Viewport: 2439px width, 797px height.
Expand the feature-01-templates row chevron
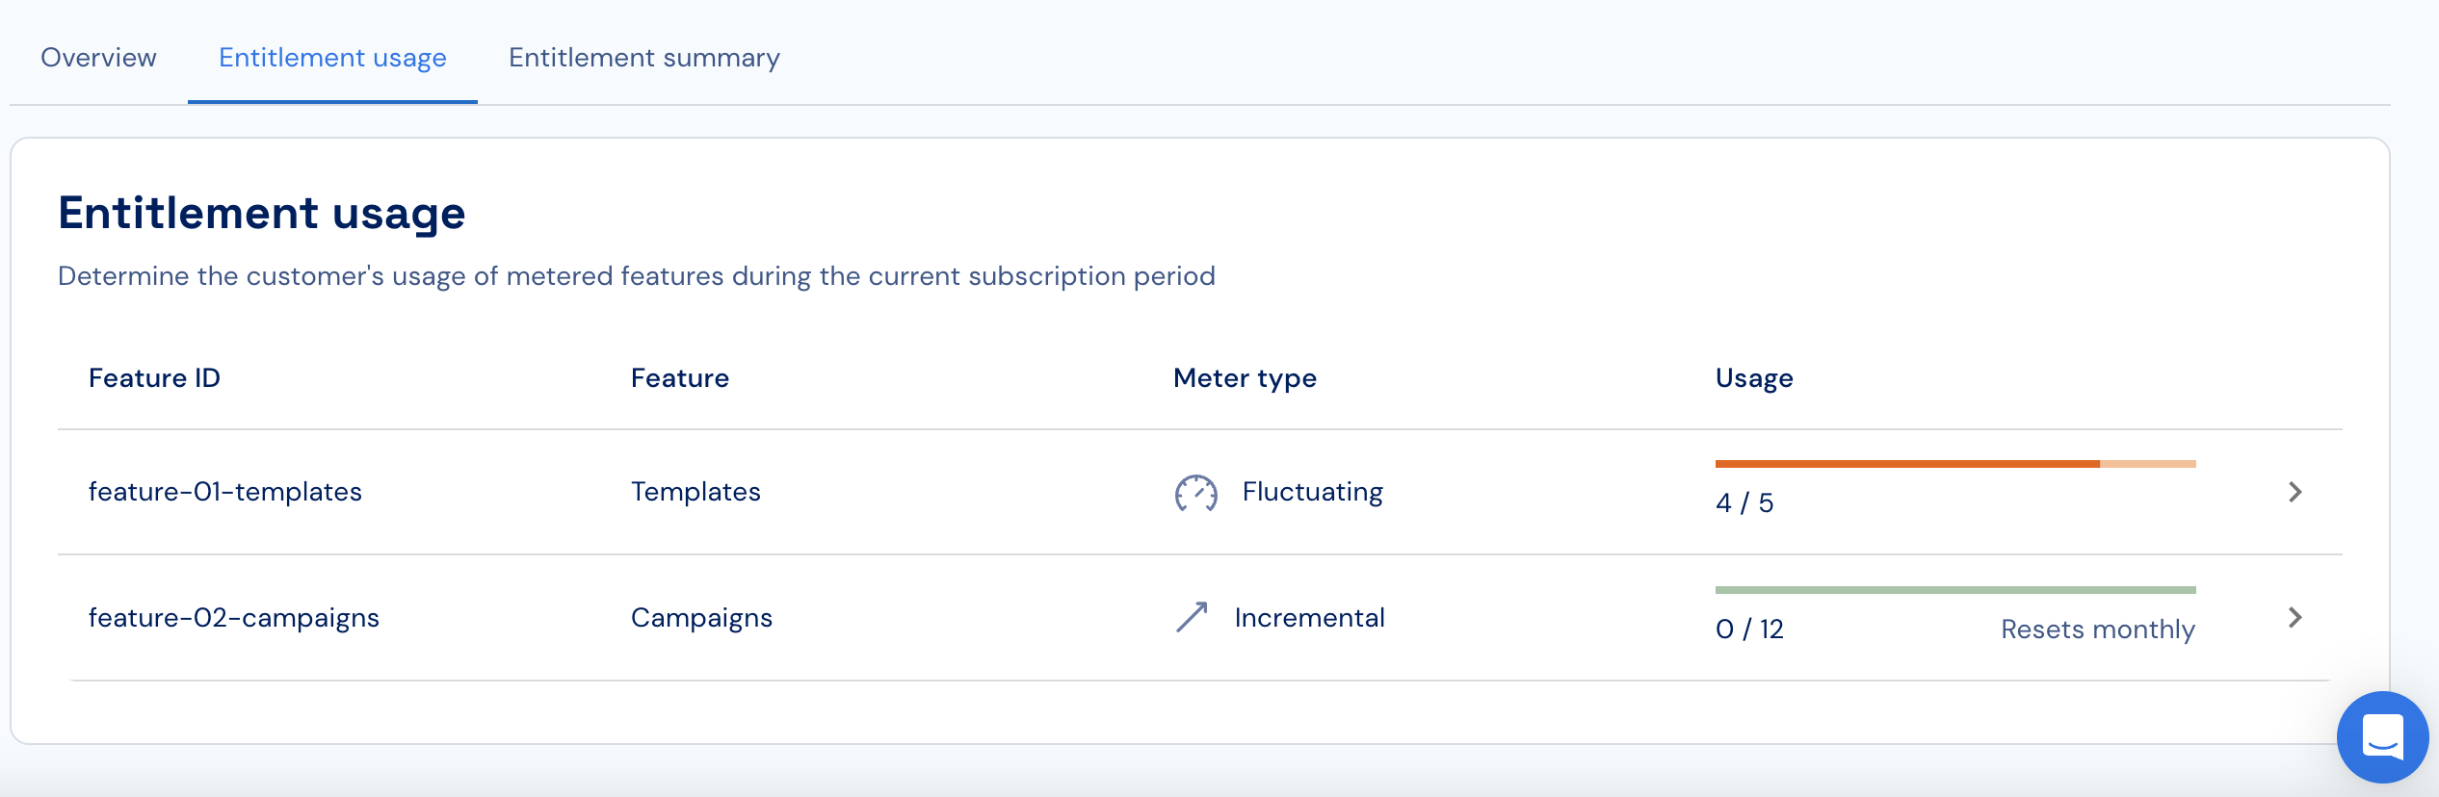[2295, 492]
